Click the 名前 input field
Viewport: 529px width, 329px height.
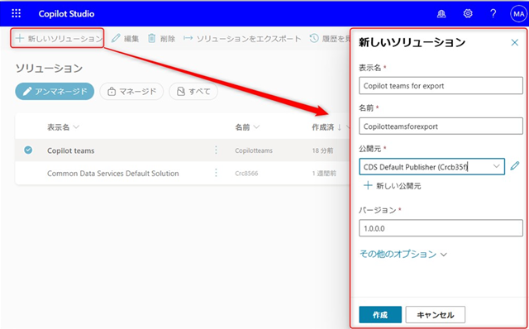441,126
